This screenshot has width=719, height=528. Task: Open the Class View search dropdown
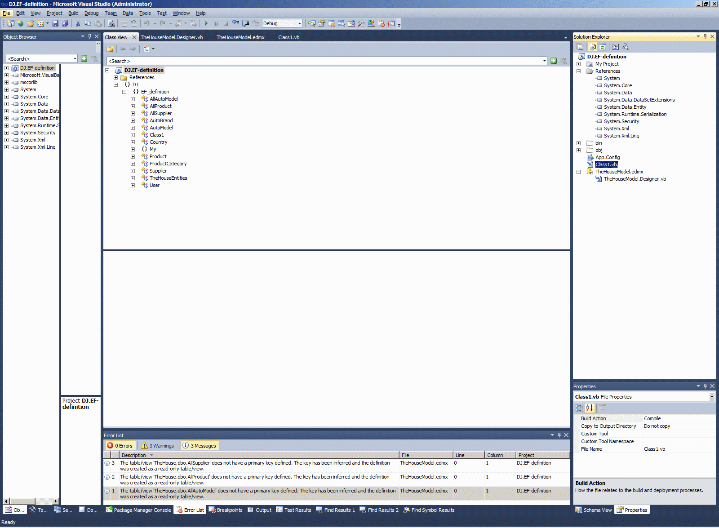544,61
